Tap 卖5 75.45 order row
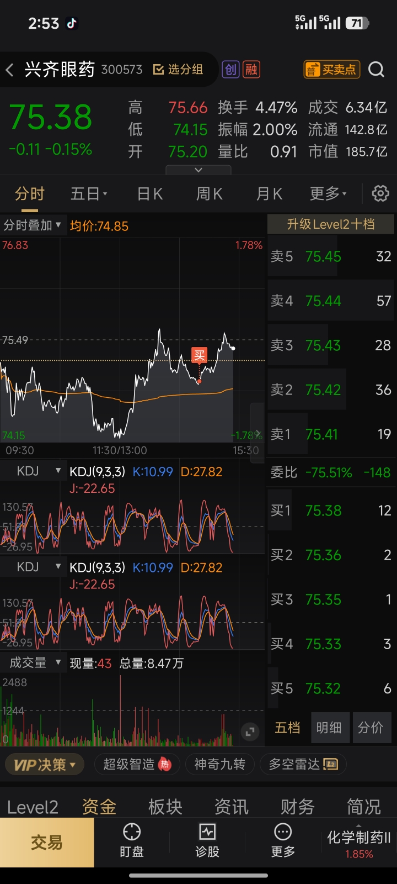Image resolution: width=397 pixels, height=884 pixels. [x=331, y=256]
